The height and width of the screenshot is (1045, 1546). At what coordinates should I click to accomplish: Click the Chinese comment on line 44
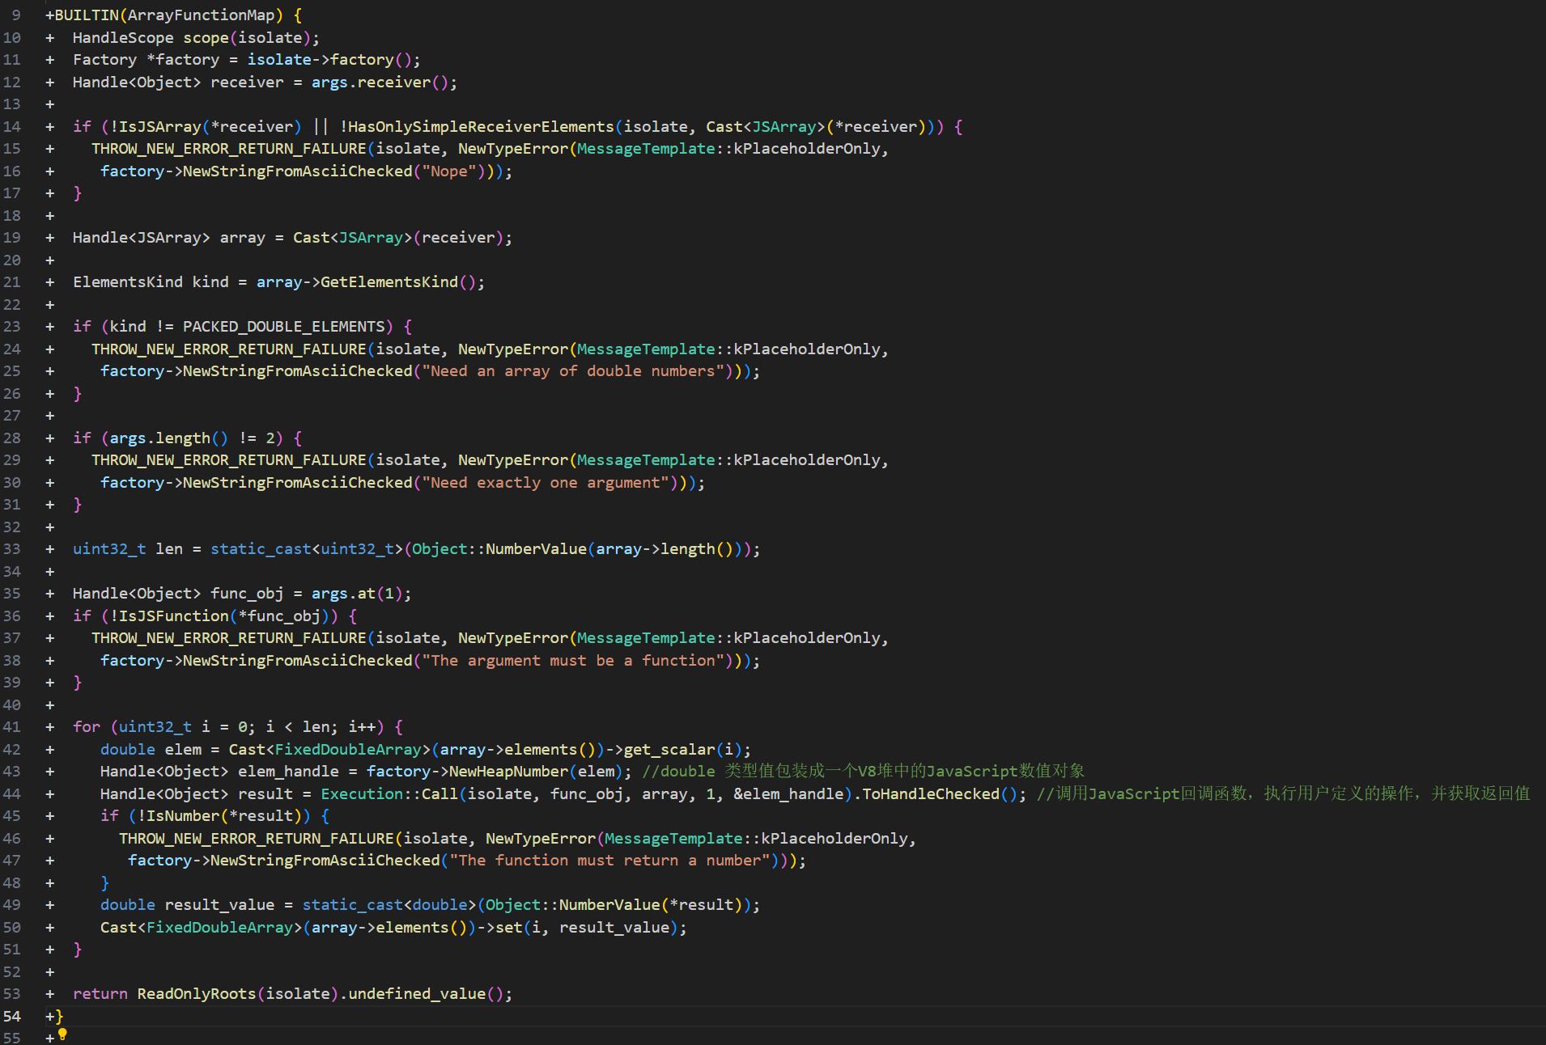click(1283, 794)
